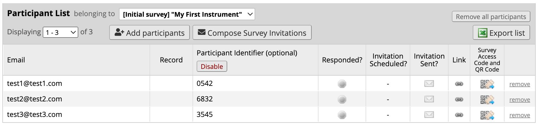Screen dimensions: 541x126
Task: Open the Displaying 1 - 3 page dropdown
Action: [60, 32]
